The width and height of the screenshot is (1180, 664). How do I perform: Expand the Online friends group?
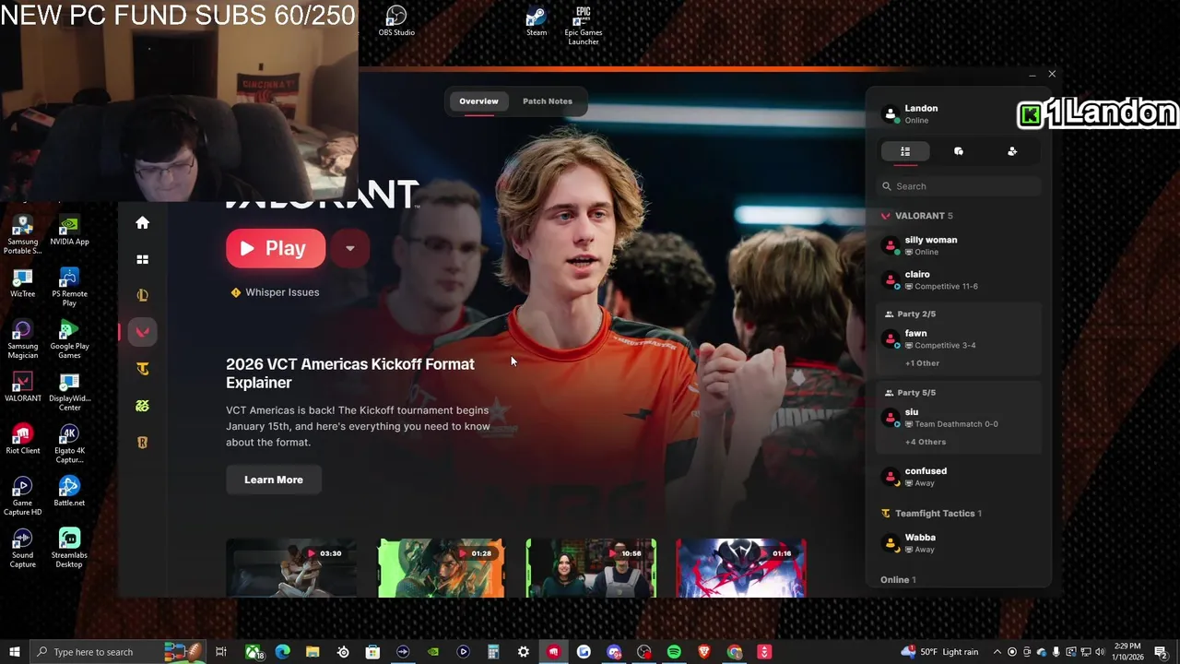click(898, 580)
